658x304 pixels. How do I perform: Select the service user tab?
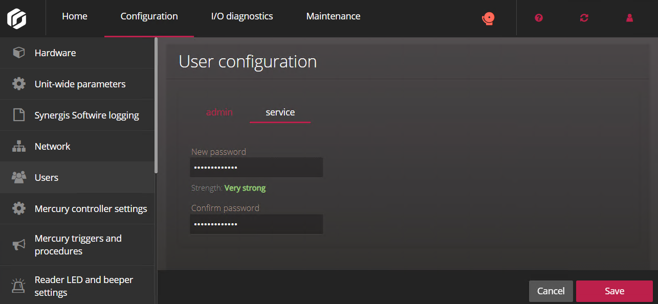pos(280,112)
